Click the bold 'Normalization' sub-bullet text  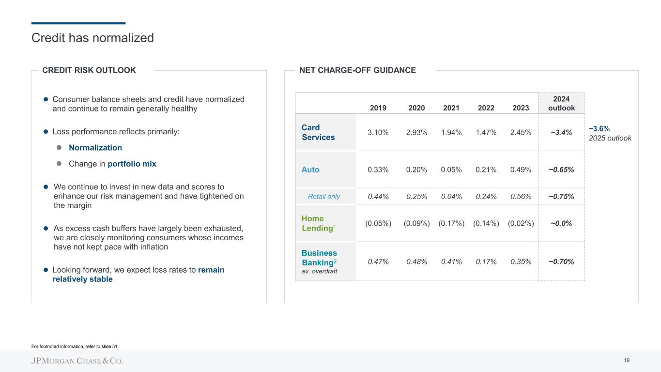(x=95, y=148)
